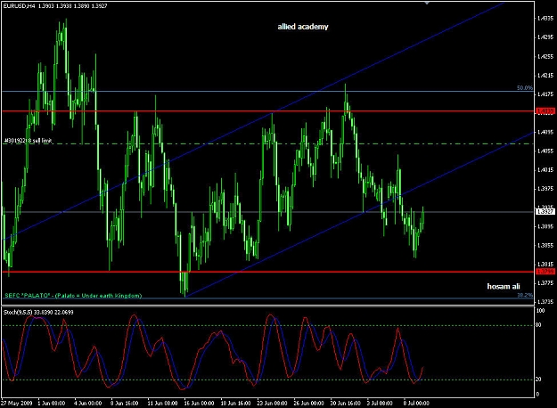Select the upper red horizontal resistance line
557x408 pixels.
point(268,111)
